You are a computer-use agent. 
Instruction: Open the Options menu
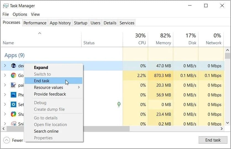click(20, 14)
